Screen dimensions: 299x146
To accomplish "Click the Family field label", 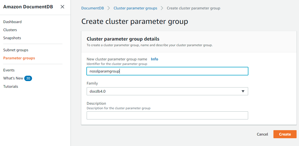I will pyautogui.click(x=92, y=83).
